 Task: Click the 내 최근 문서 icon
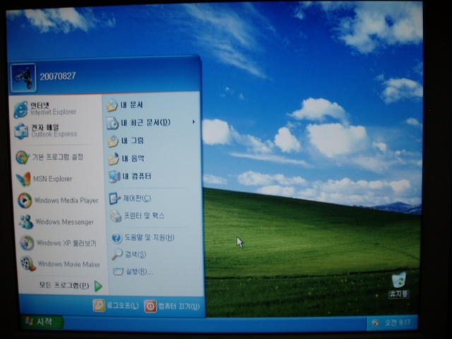click(x=113, y=123)
